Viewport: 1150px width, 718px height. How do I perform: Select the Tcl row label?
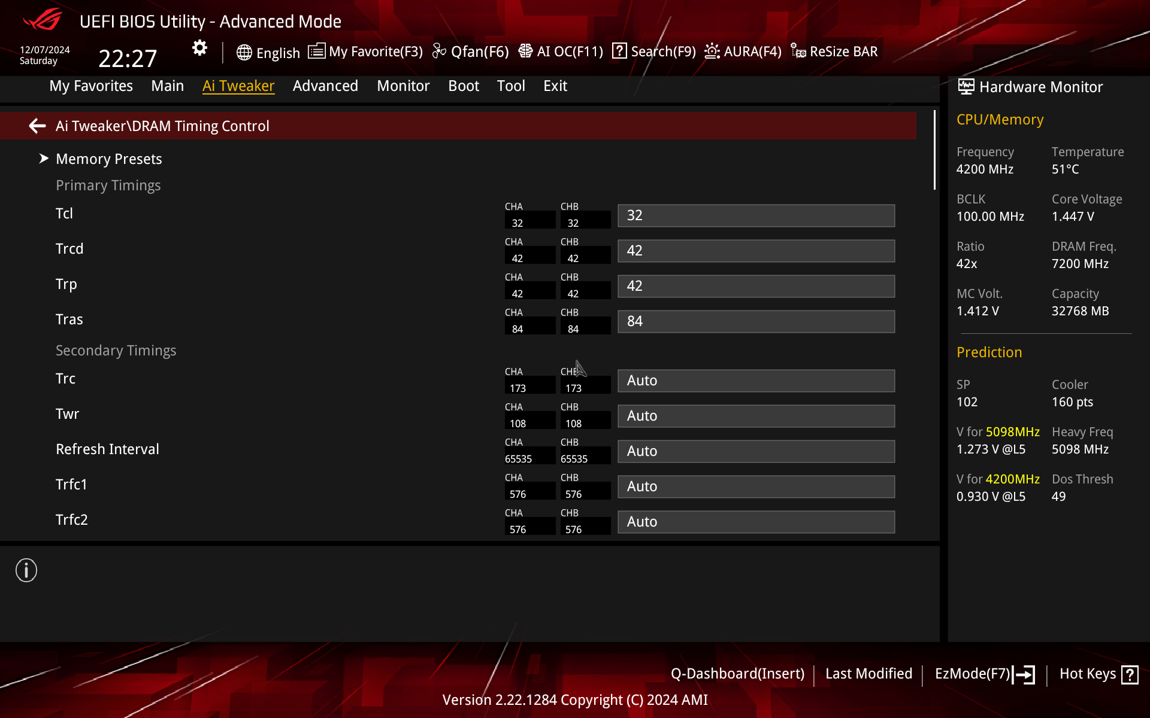(x=64, y=214)
